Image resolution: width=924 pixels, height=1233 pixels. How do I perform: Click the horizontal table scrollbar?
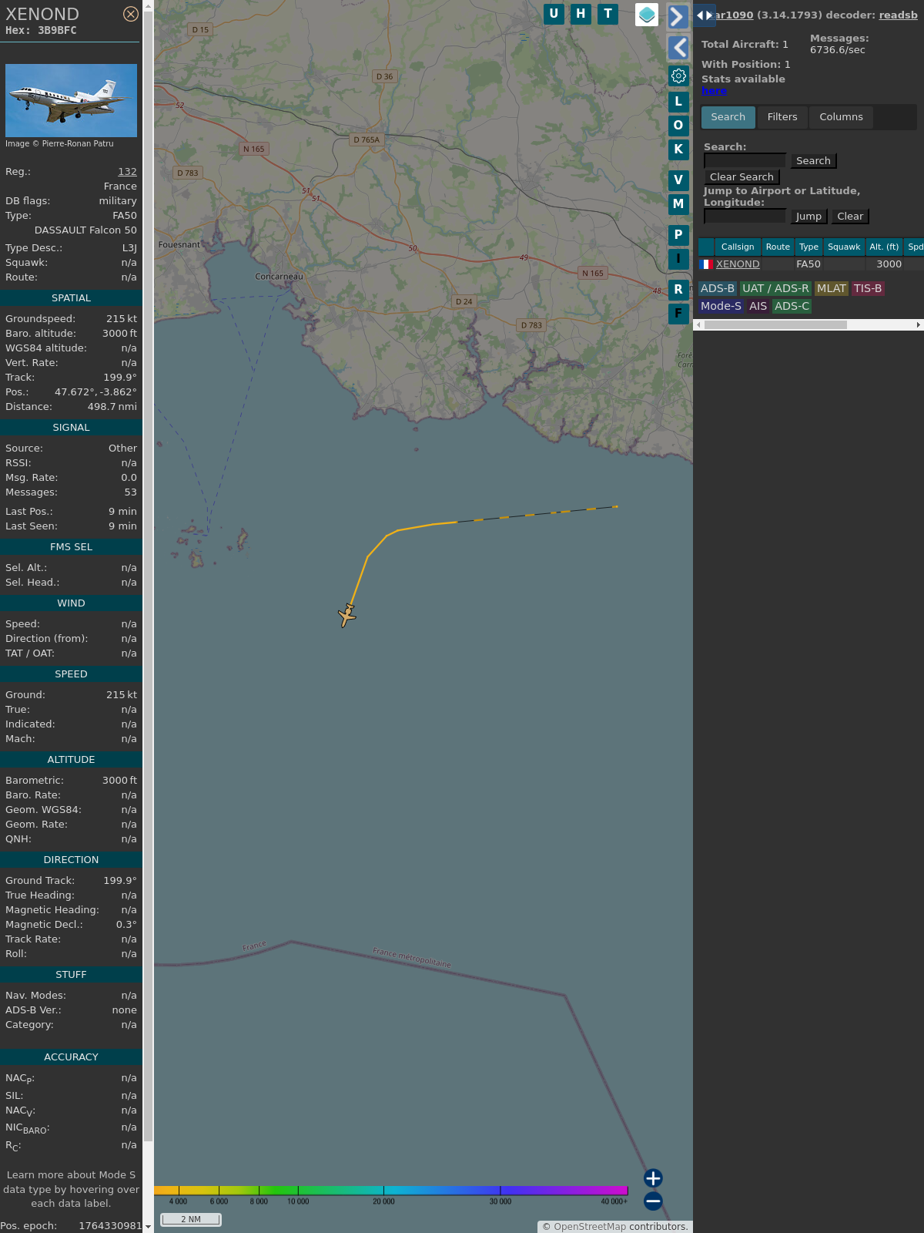tap(775, 324)
